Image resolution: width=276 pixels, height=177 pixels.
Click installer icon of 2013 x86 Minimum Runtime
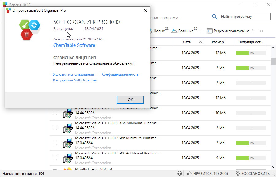click(67, 143)
